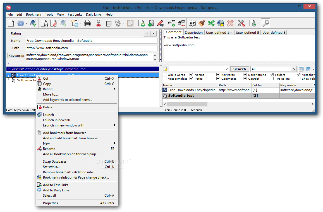Click in the Path input field

coord(92,48)
